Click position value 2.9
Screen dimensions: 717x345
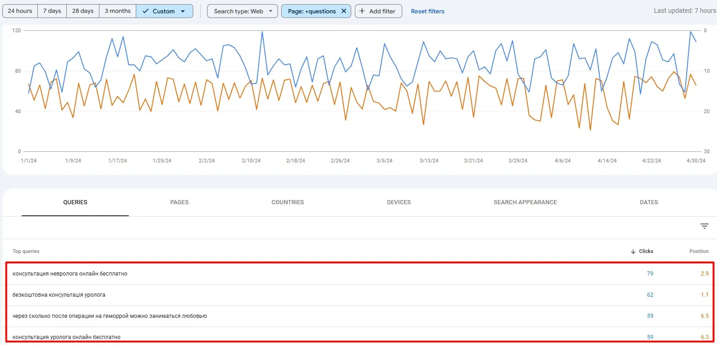point(705,274)
